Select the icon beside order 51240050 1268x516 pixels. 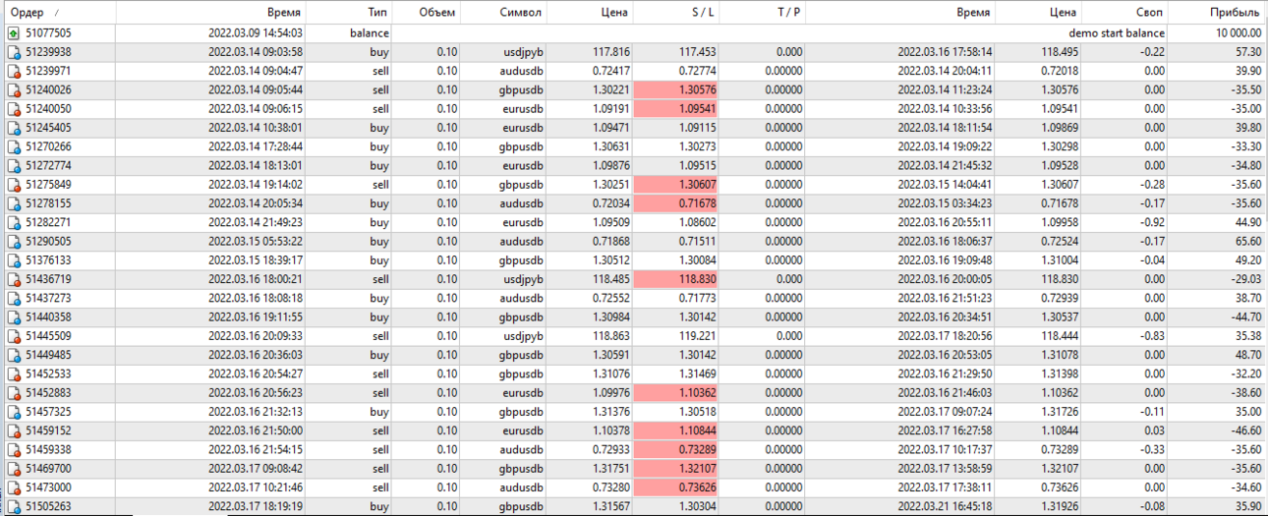click(14, 108)
